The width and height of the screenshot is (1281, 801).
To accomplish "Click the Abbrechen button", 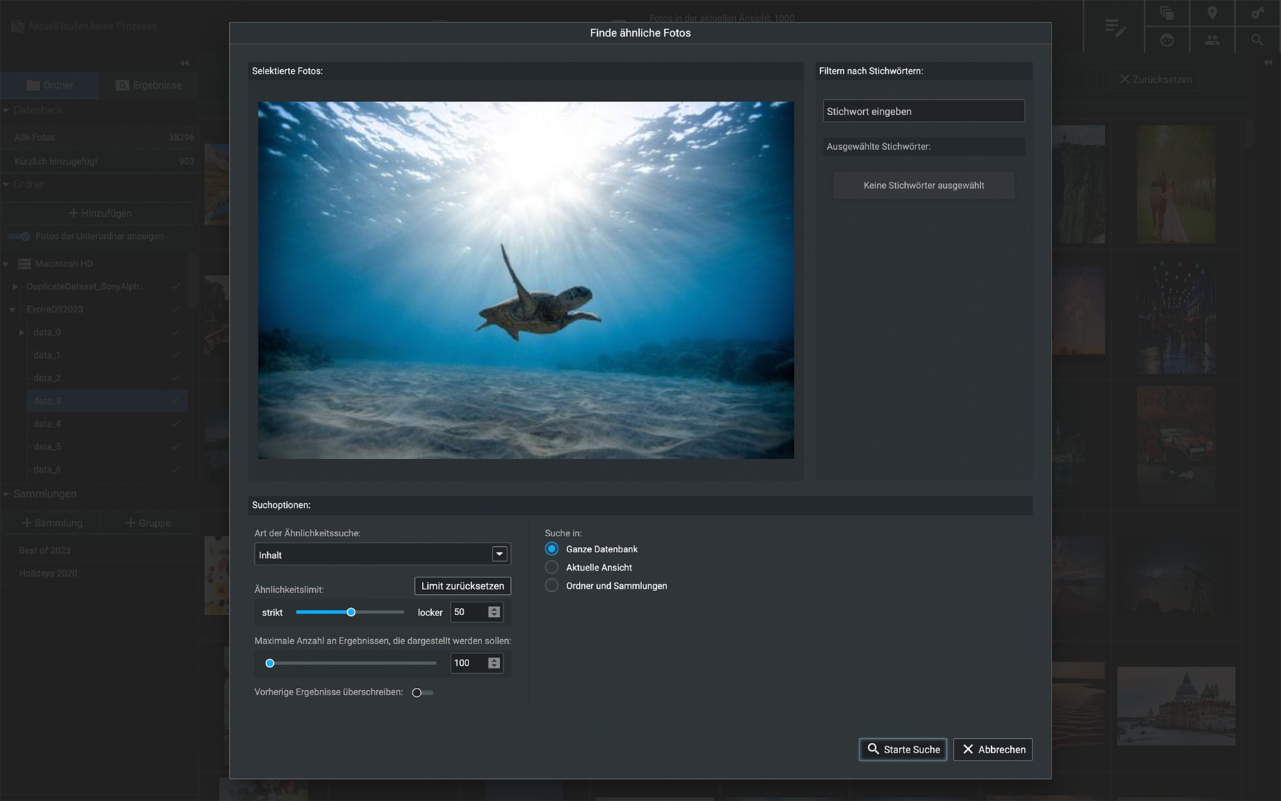I will click(x=993, y=749).
